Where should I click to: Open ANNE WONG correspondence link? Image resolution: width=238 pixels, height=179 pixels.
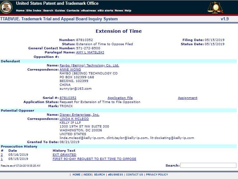pyautogui.click(x=70, y=70)
